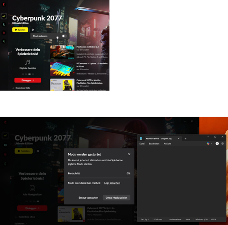The image size is (228, 225).
Task: Open dimmed PlayStation Plus thumbnail behind the dialog
Action: [71, 214]
